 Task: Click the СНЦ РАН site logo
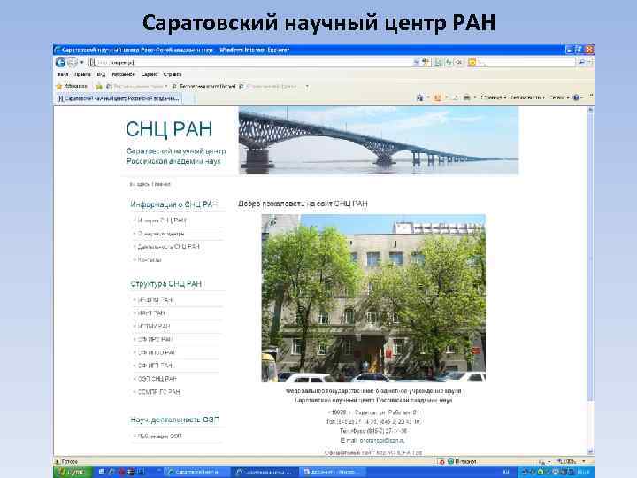click(169, 129)
